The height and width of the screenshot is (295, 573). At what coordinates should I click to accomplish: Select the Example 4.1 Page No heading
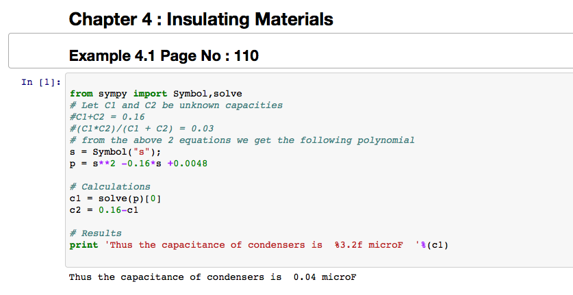pyautogui.click(x=164, y=55)
